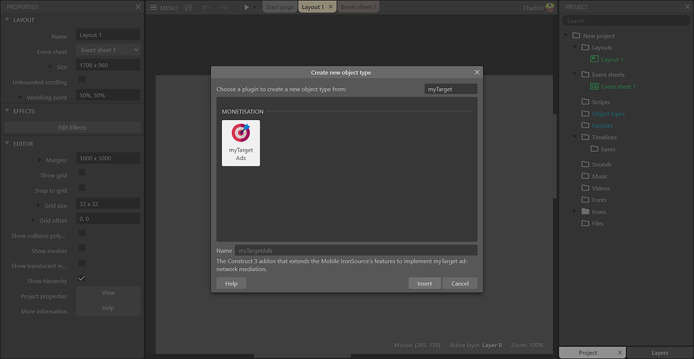694x359 pixels.
Task: Click the Videos folder icon
Action: (585, 188)
